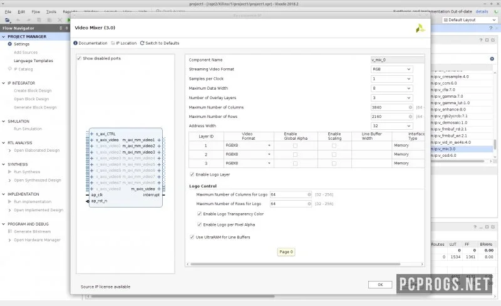The height and width of the screenshot is (306, 501).
Task: Open Samples per Clock dropdown
Action: (392, 79)
